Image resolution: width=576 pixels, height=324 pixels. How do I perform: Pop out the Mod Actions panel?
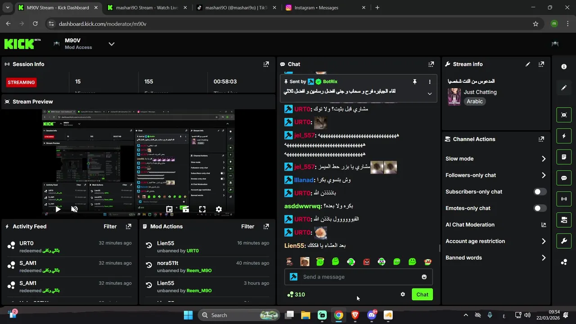[266, 227]
